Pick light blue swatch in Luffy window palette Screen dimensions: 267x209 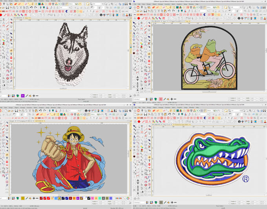point(56,198)
